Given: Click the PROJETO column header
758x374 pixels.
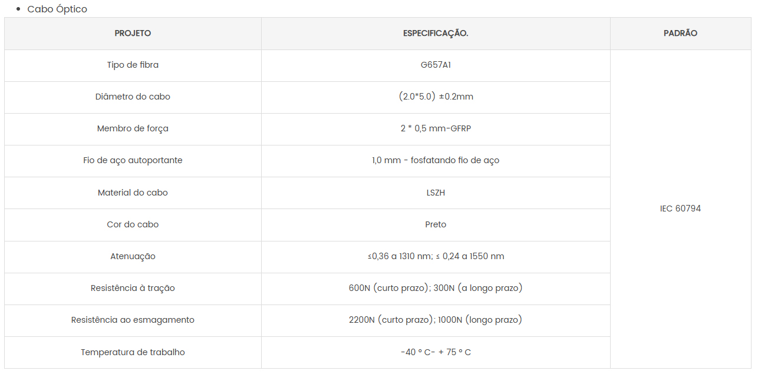Looking at the screenshot, I should click(x=133, y=34).
